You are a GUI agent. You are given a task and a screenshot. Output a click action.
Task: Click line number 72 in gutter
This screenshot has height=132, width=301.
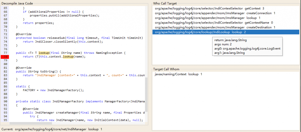5,34
